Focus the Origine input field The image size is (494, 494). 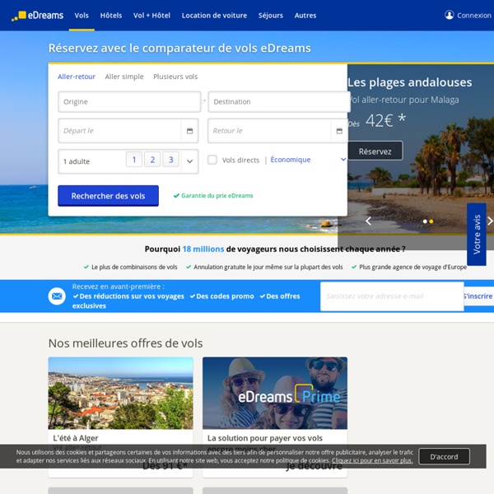[129, 102]
